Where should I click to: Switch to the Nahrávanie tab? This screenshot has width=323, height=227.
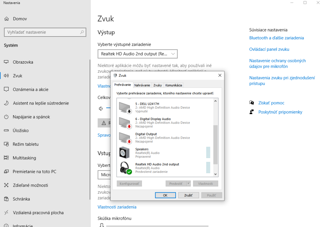[x=142, y=85]
